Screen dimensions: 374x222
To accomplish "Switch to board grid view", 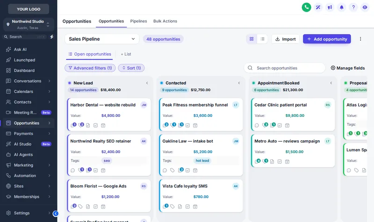I will coord(252,39).
